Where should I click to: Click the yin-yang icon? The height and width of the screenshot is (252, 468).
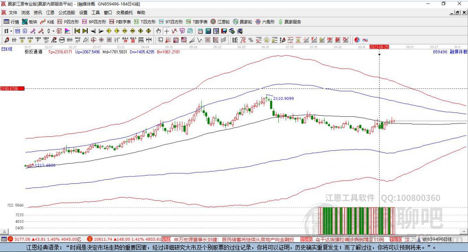pyautogui.click(x=357, y=40)
